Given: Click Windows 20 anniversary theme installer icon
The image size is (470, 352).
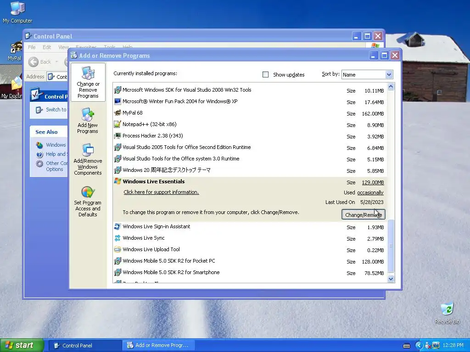Looking at the screenshot, I should coord(117,170).
